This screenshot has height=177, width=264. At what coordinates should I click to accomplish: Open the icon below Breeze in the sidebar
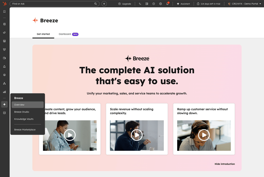[4, 113]
